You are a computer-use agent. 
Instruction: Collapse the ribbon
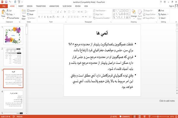click(176, 22)
